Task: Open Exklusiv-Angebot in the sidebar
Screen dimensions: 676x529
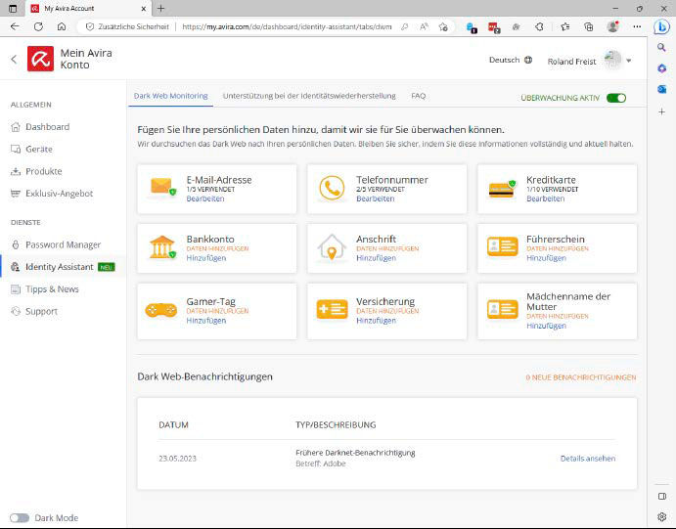Action: 59,194
